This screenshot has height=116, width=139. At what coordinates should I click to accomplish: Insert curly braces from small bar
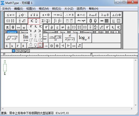(x=85, y=27)
